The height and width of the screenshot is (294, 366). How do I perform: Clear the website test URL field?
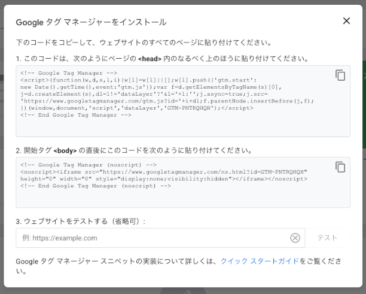295,238
